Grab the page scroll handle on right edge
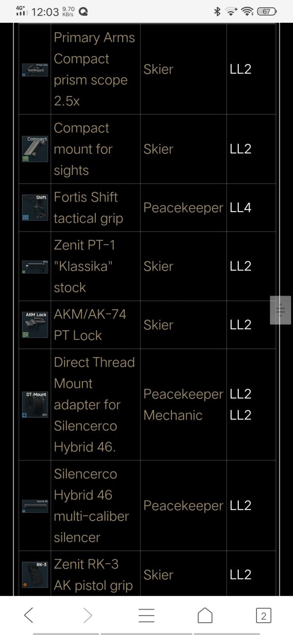The height and width of the screenshot is (635, 293). (280, 310)
